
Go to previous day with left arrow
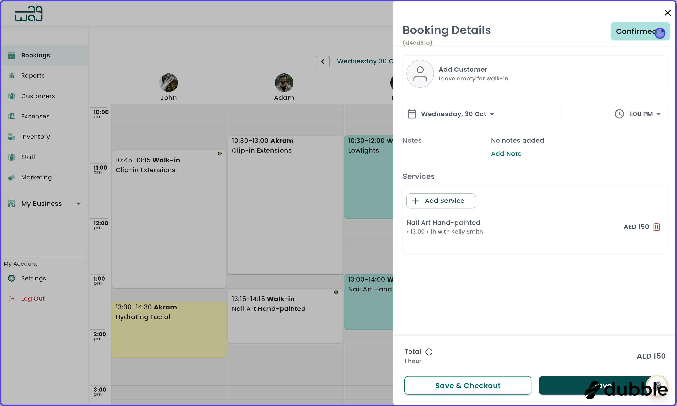323,61
